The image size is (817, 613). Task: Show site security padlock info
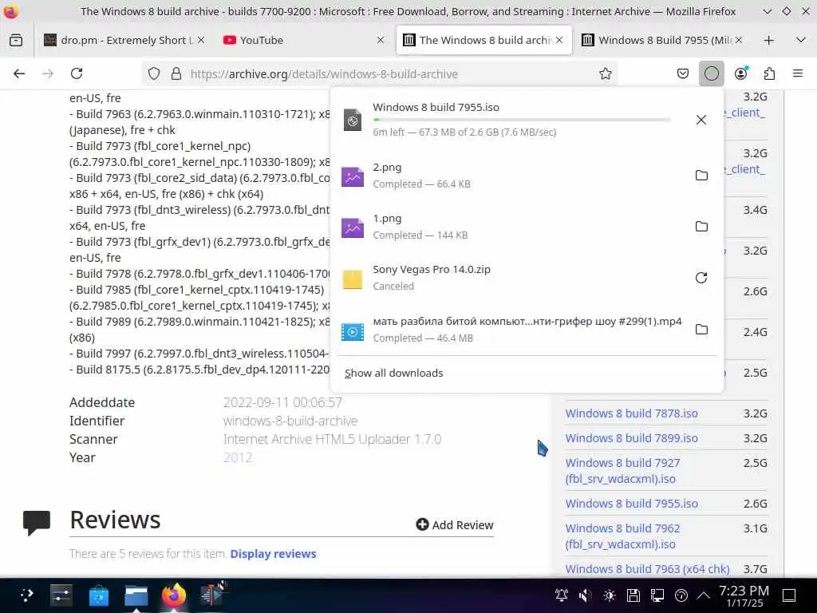(x=176, y=73)
